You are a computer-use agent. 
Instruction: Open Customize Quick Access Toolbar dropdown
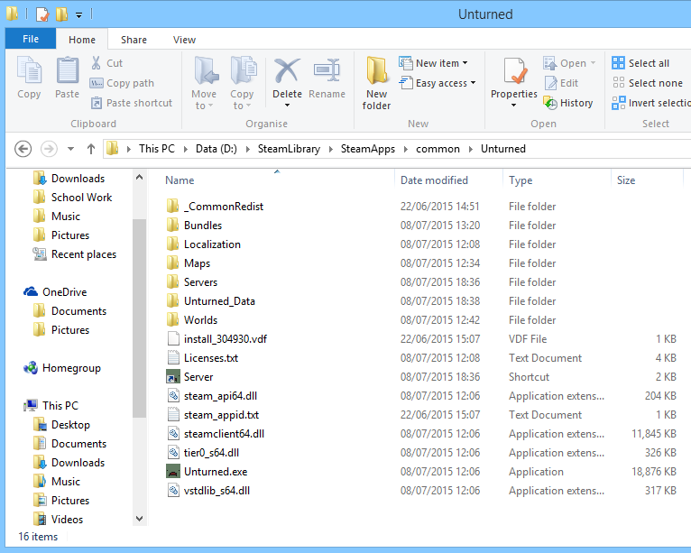tap(78, 15)
